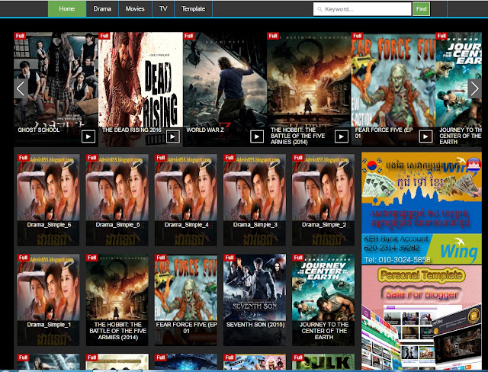This screenshot has width=488, height=372.
Task: Open the Hulk poster at bottom row
Action: point(323,362)
